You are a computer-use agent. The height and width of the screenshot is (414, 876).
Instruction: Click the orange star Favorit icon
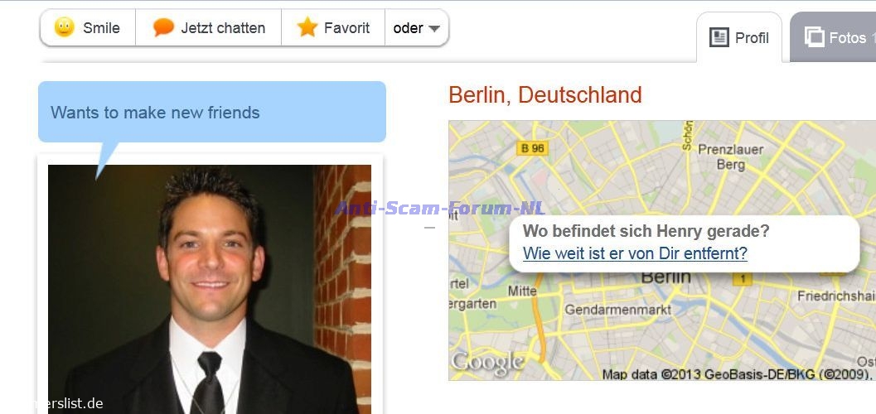point(307,26)
